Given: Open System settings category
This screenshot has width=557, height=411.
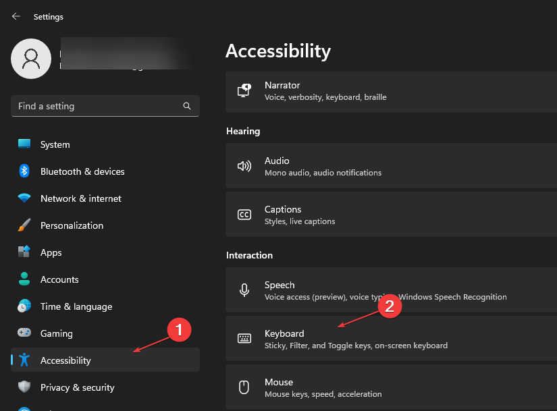Looking at the screenshot, I should (55, 144).
